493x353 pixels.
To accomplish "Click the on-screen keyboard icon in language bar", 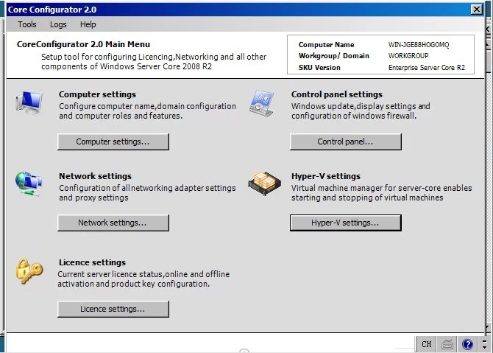I will point(447,344).
